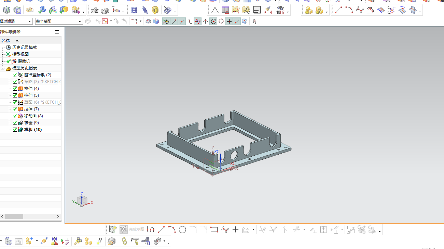Select the sketch line tool in bottom toolbar
The width and height of the screenshot is (444, 249).
[161, 230]
